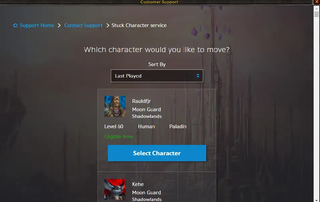Go to the Contact Support breadcrumb
Image resolution: width=320 pixels, height=202 pixels.
(83, 25)
